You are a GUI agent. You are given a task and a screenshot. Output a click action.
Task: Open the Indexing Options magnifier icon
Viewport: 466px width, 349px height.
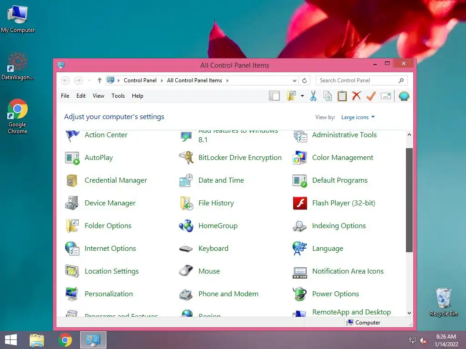299,226
